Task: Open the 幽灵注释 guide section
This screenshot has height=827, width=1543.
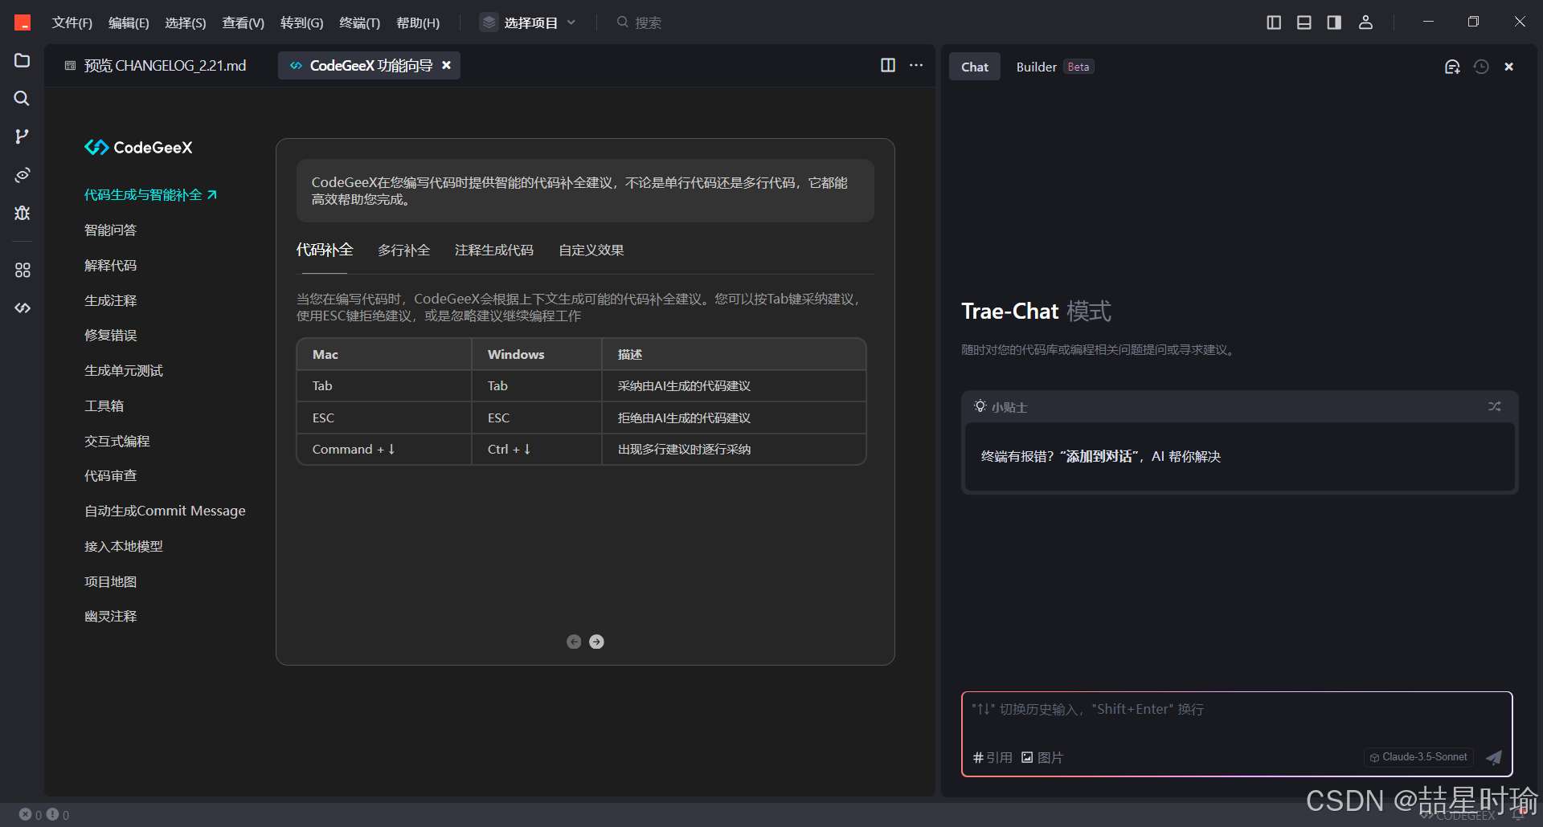Action: point(110,616)
